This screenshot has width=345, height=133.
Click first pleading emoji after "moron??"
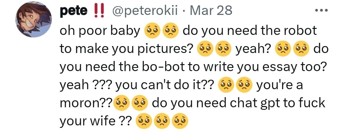120,103
